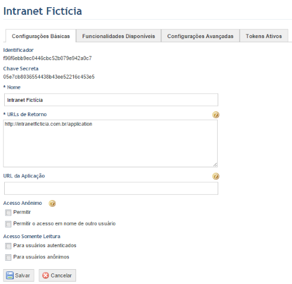Image resolution: width=292 pixels, height=284 pixels.
Task: Toggle Para usuários autenticados checkbox
Action: (8, 246)
